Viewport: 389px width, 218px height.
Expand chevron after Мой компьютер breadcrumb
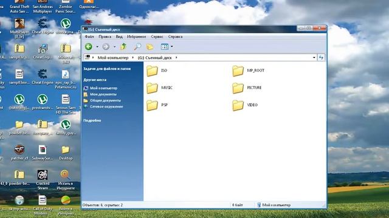133,58
